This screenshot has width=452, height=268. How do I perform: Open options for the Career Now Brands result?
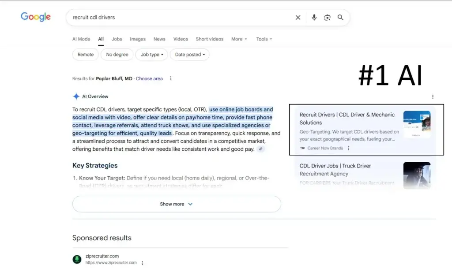[x=349, y=148]
